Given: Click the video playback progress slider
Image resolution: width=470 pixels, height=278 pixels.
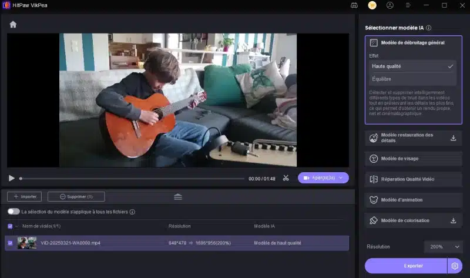Looking at the screenshot, I should tap(132, 179).
